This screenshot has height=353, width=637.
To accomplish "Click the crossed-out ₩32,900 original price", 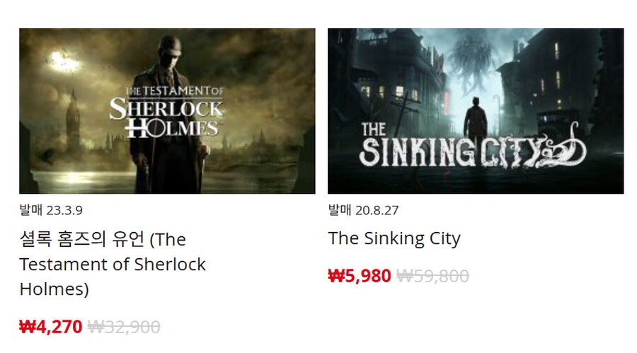I will (x=124, y=327).
